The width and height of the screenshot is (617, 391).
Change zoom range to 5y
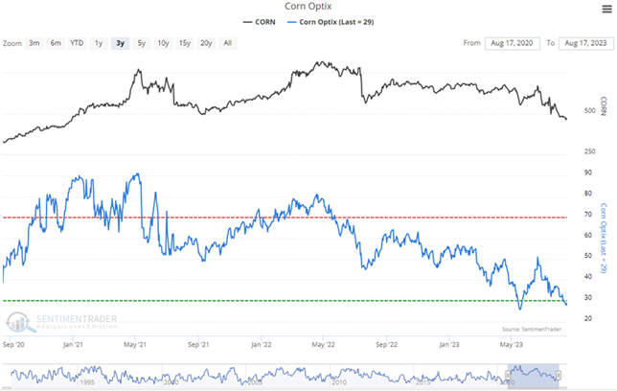(141, 43)
